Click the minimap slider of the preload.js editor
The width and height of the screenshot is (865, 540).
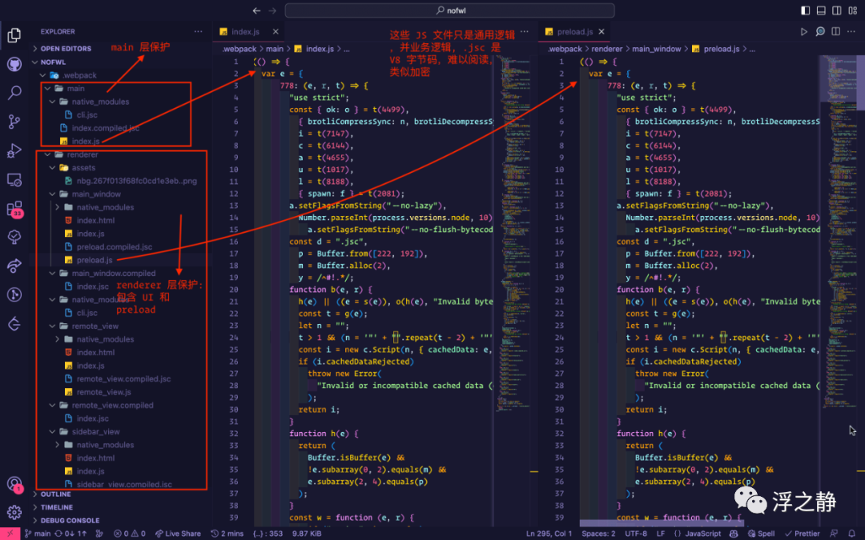pos(838,78)
